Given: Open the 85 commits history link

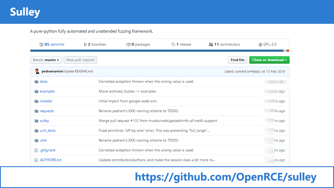Looking at the screenshot, I should (54, 44).
